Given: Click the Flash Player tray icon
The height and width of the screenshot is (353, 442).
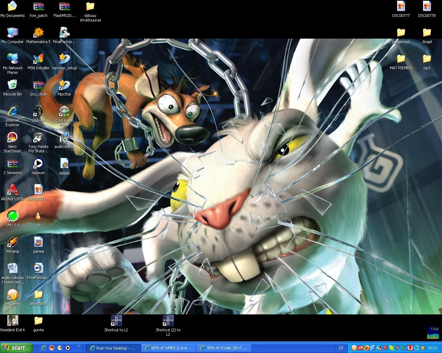Looking at the screenshot, I should (410, 348).
